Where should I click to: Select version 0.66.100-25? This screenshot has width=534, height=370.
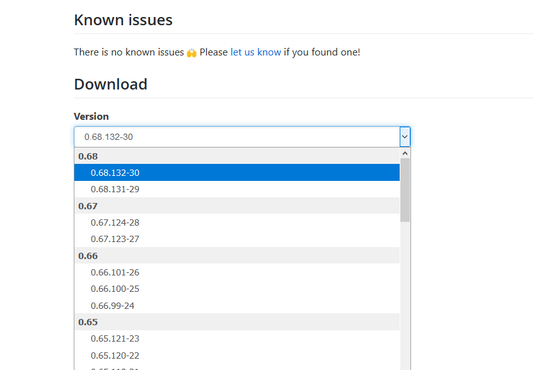(236, 289)
